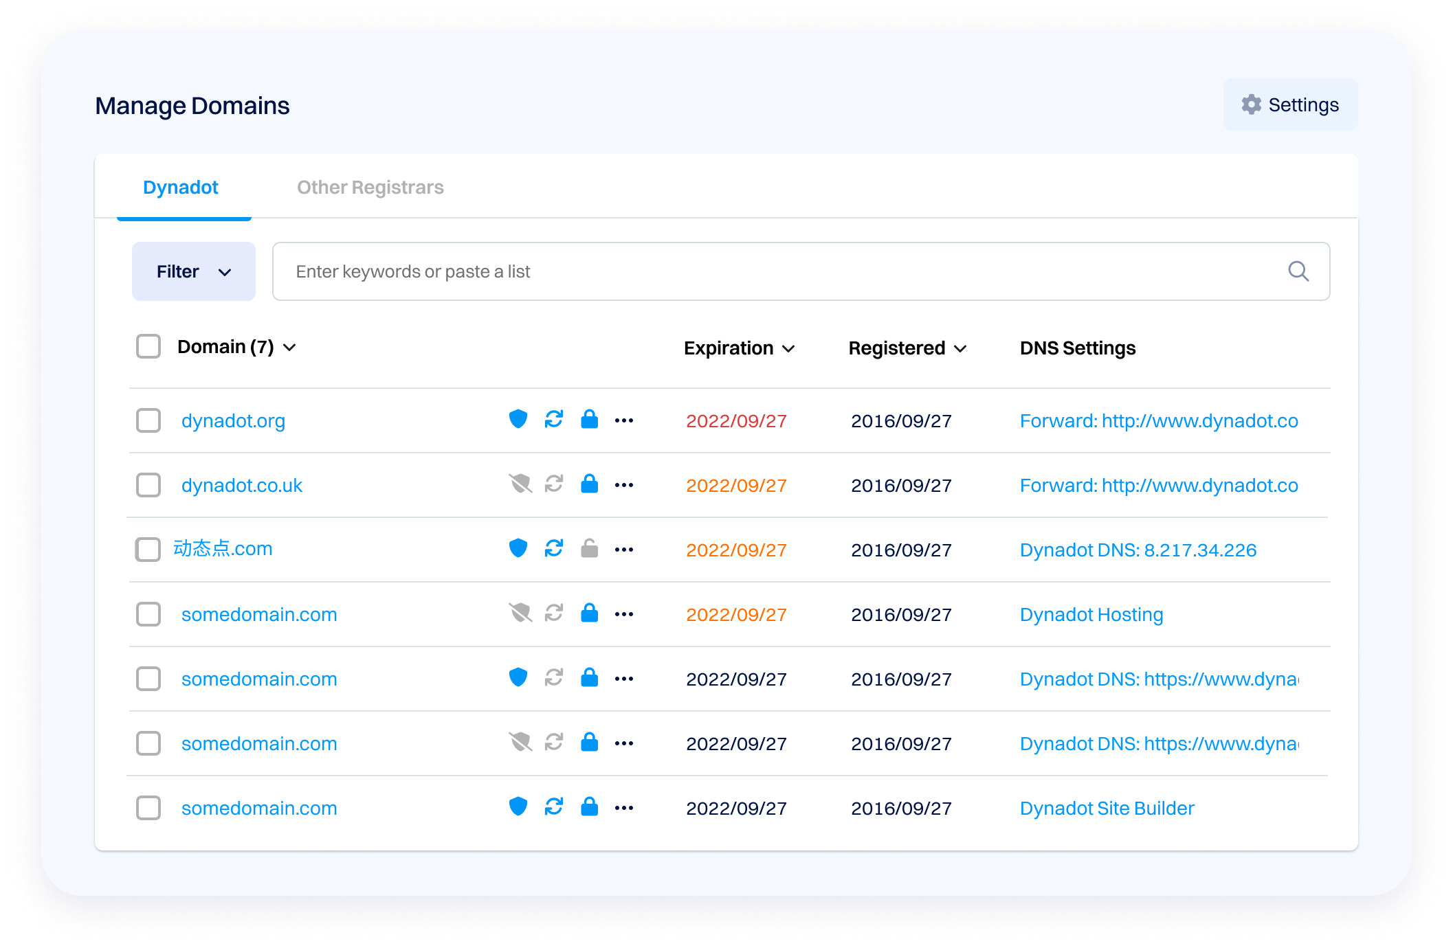The width and height of the screenshot is (1453, 948).
Task: Open the three-dot menu for dynadot.co.uk
Action: click(x=624, y=485)
